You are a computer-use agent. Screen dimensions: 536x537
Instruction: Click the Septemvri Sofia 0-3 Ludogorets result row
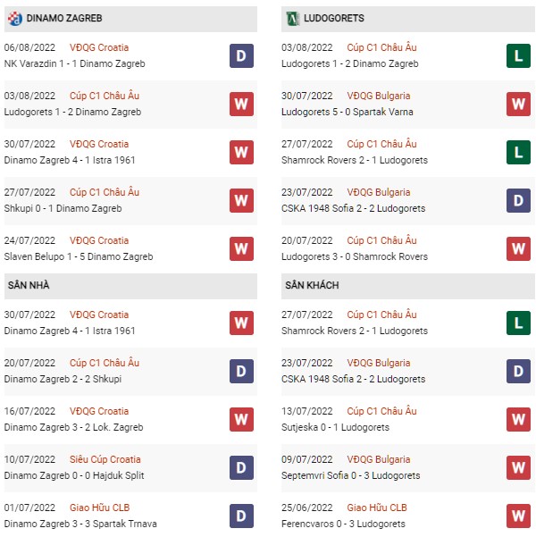(x=408, y=468)
